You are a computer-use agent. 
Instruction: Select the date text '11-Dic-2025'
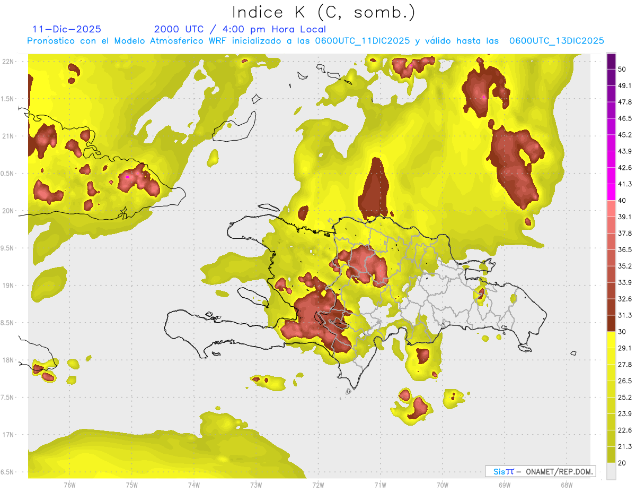pyautogui.click(x=67, y=29)
